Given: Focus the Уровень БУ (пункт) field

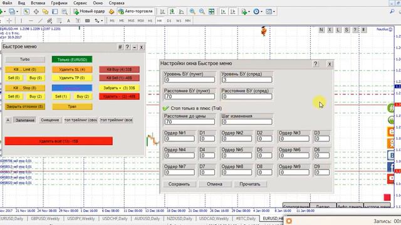Looking at the screenshot, I should 189,80.
